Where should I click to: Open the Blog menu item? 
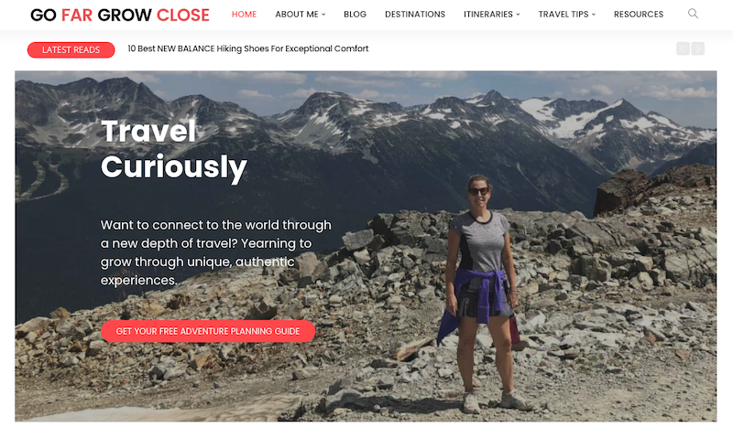coord(355,15)
